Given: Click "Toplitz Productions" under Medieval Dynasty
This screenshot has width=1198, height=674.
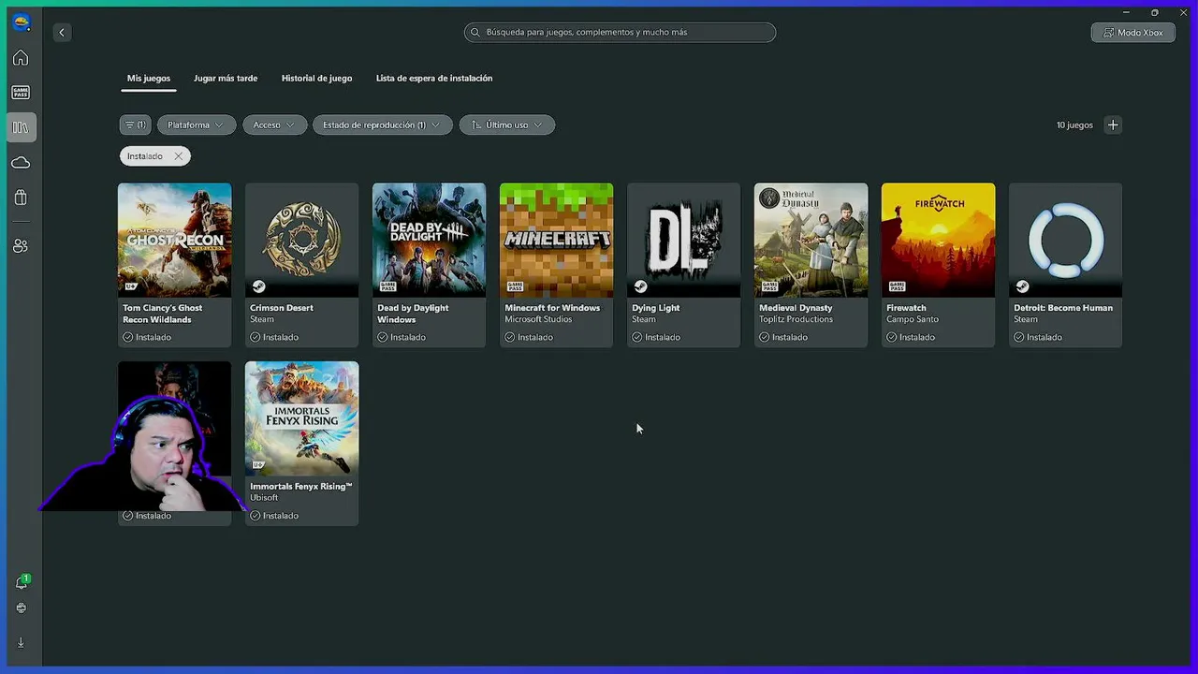Looking at the screenshot, I should point(796,319).
